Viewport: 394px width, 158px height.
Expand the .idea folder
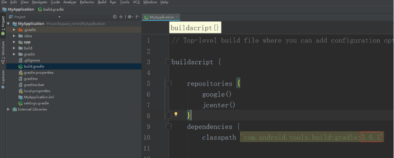(x=14, y=36)
